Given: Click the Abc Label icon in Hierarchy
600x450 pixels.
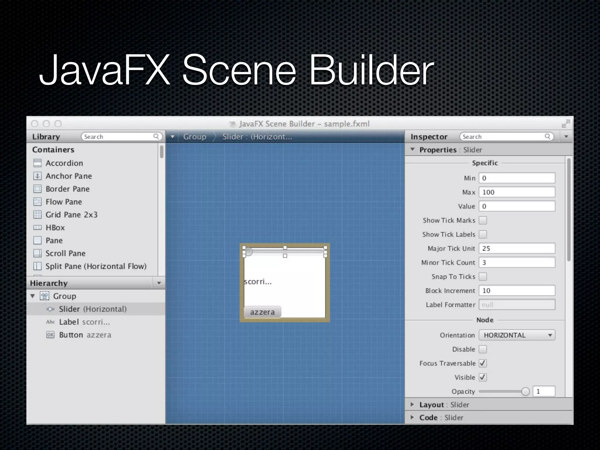Looking at the screenshot, I should (x=50, y=322).
